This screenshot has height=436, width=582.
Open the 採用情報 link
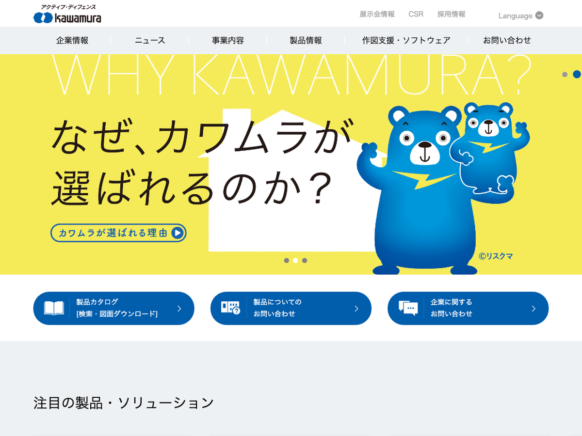[x=451, y=14]
